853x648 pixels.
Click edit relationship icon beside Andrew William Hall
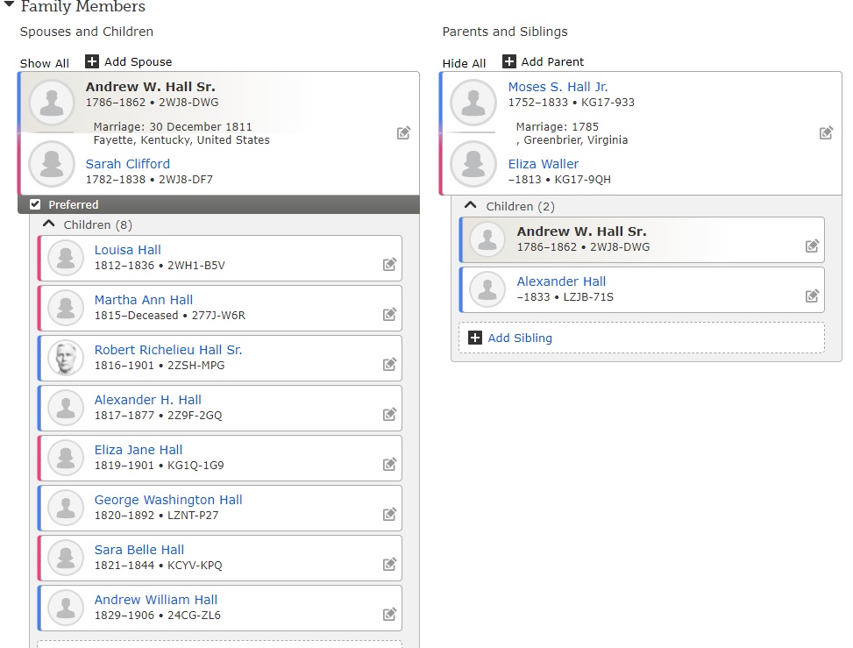389,615
